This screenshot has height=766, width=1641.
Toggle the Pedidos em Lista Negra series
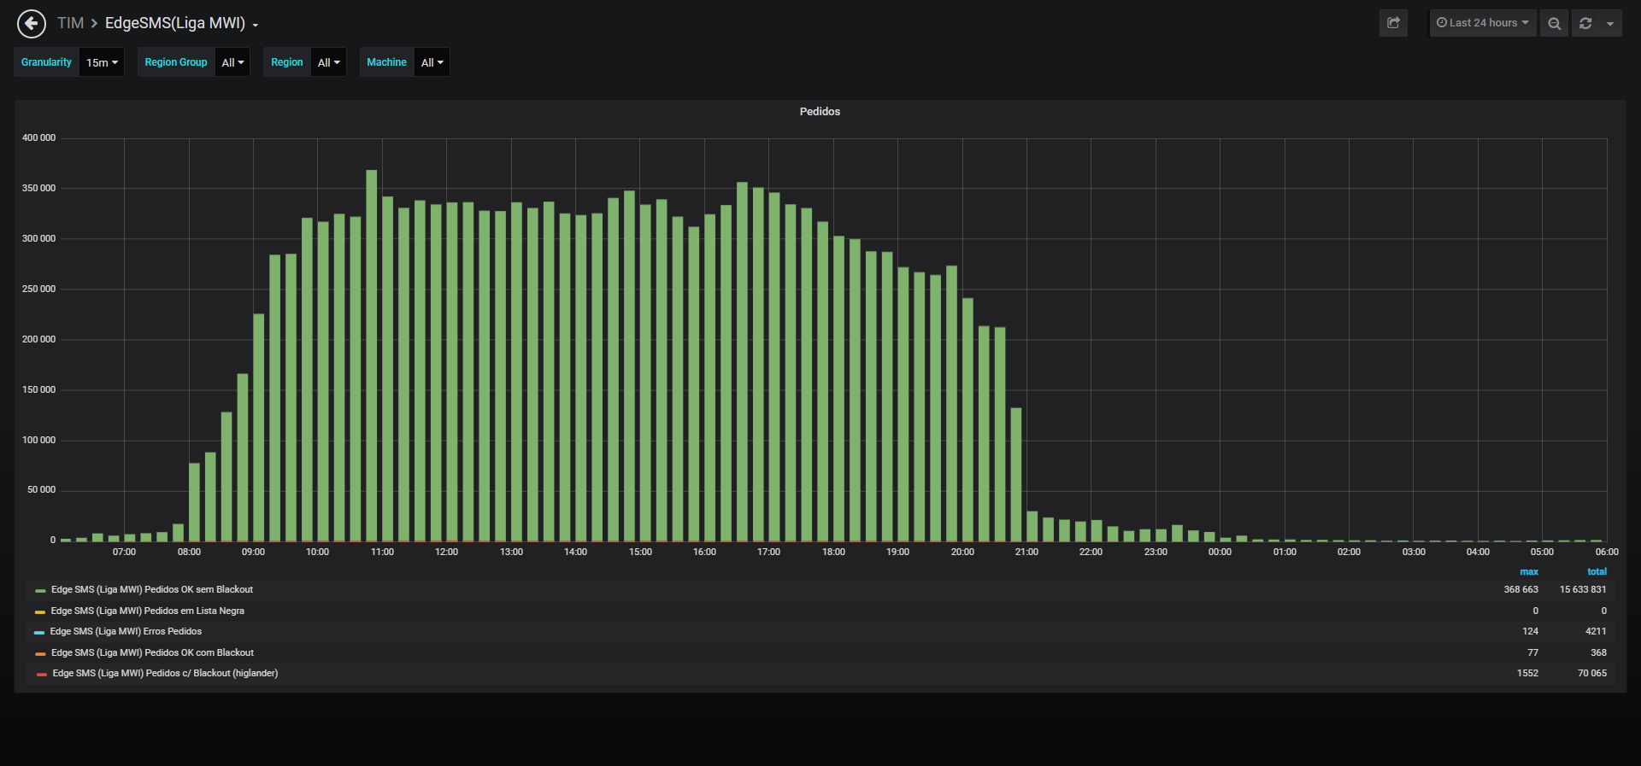[147, 611]
